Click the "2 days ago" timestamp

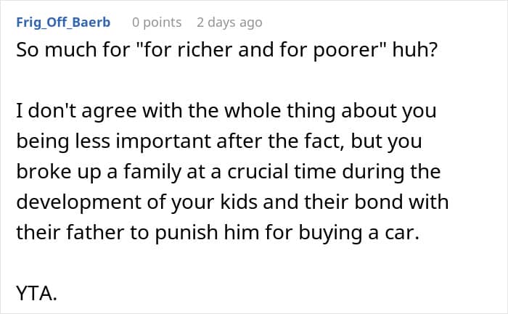click(229, 22)
